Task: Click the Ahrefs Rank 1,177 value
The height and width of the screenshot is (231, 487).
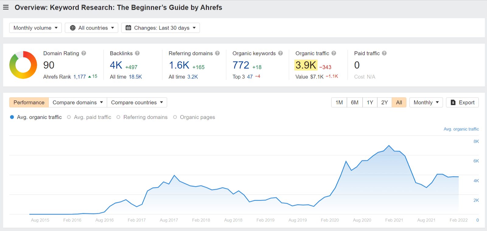Action: point(79,77)
